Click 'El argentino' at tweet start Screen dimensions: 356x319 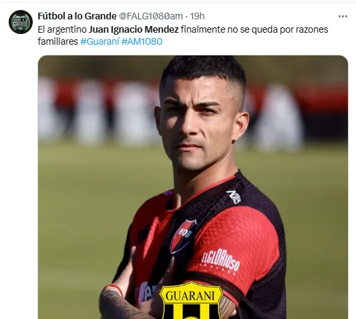click(x=62, y=29)
